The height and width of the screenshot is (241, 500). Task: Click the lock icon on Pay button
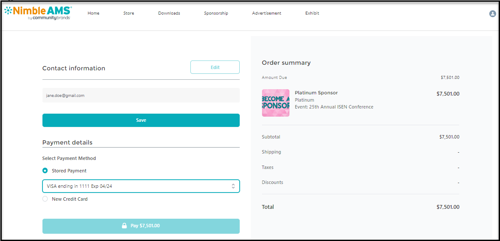[x=124, y=226]
